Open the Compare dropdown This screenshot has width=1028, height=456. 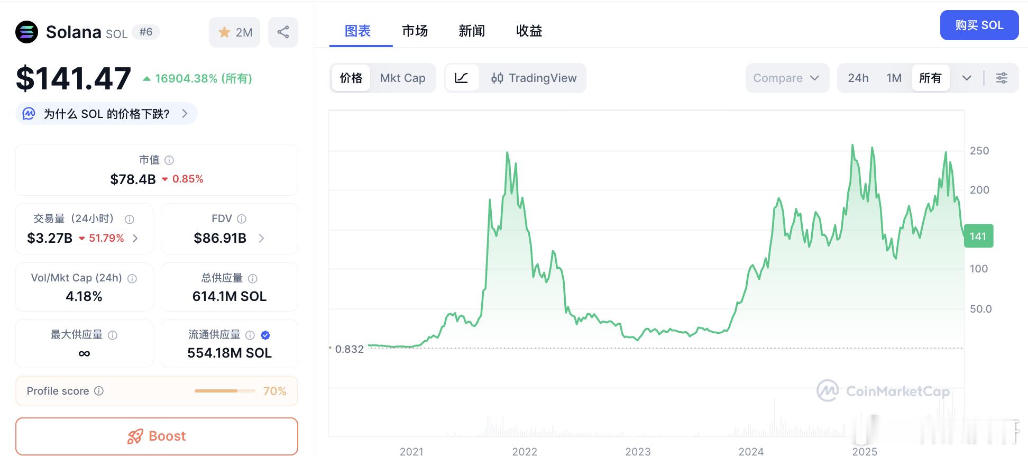[787, 78]
